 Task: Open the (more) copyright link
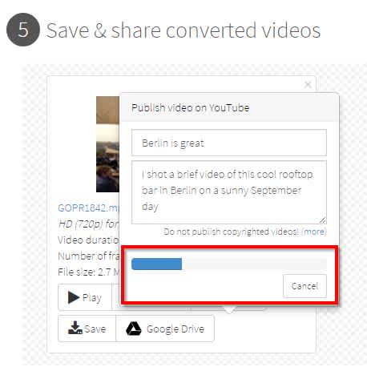click(x=314, y=232)
